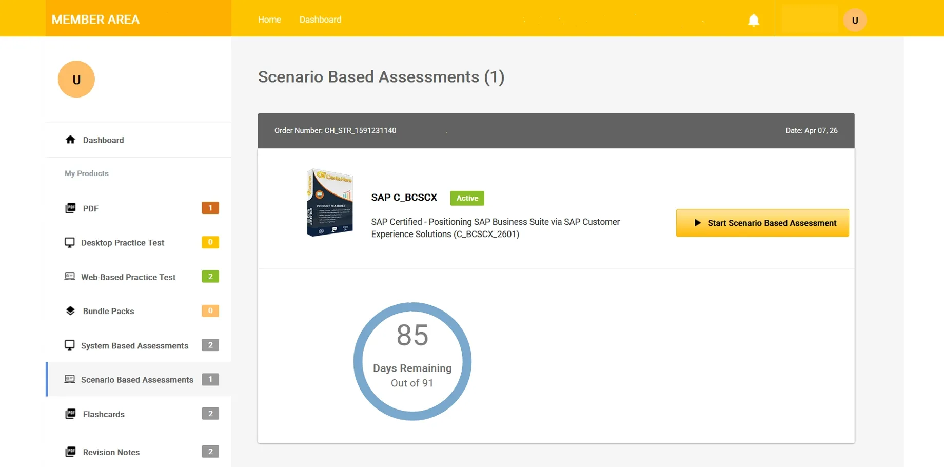The width and height of the screenshot is (944, 467).
Task: Click the Dashboard home icon in sidebar
Action: (70, 139)
